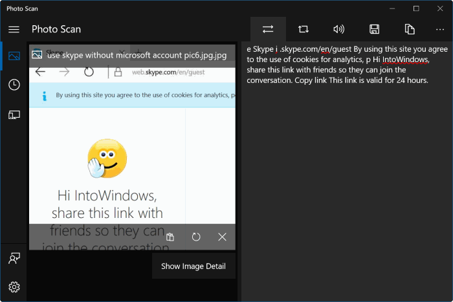This screenshot has height=302, width=453.
Task: Open the history clock icon
Action: [14, 85]
